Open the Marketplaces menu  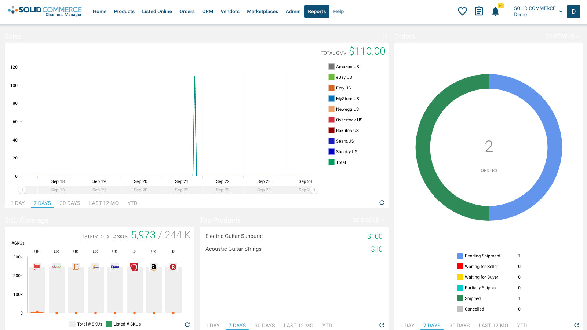[262, 11]
